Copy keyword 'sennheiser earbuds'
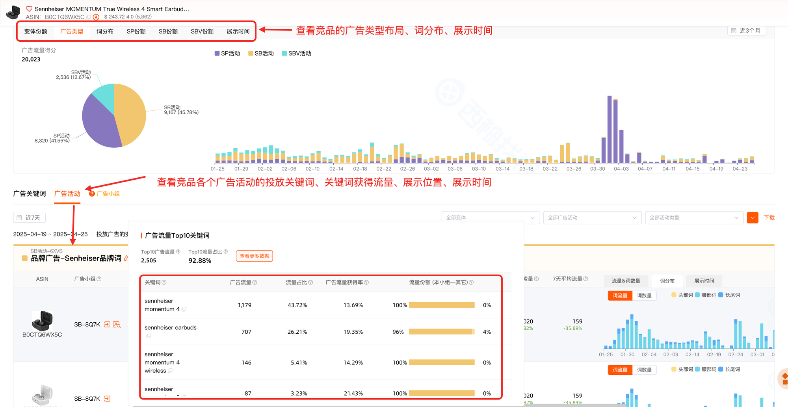Viewport: 788px width, 407px height. 149,336
